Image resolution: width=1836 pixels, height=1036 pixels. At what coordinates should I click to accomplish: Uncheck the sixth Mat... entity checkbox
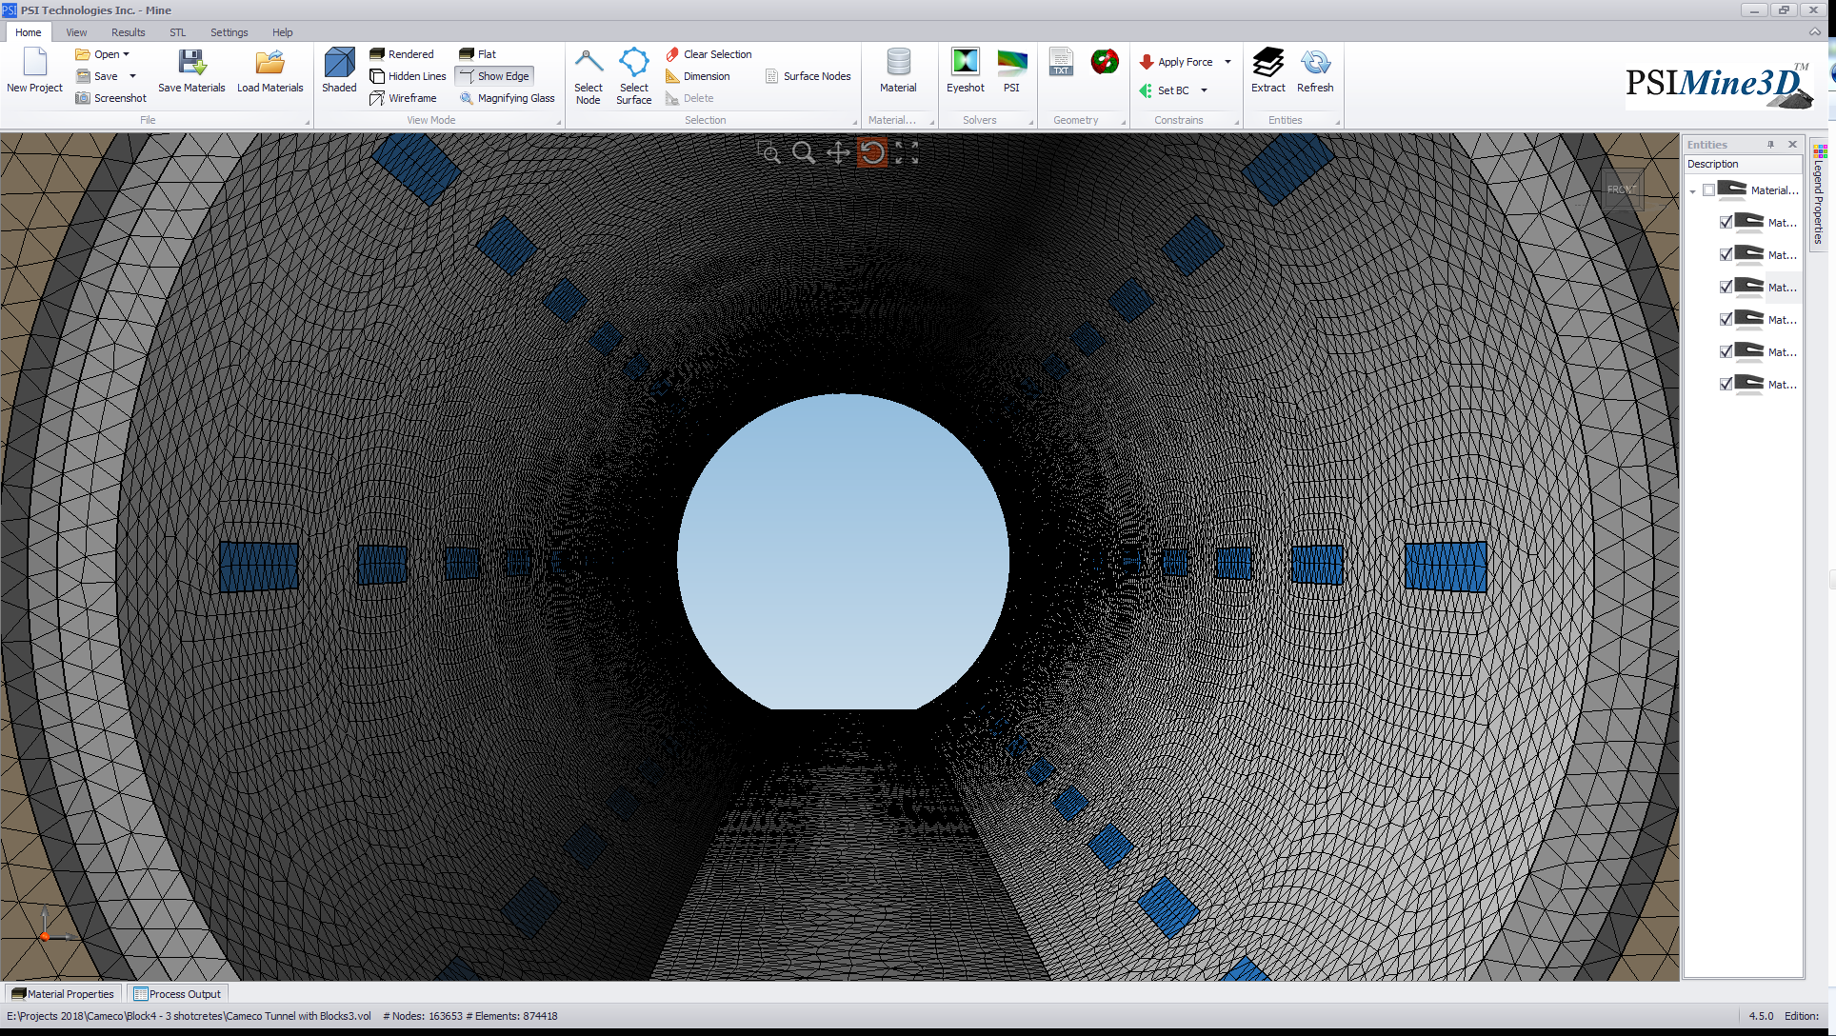pyautogui.click(x=1726, y=385)
